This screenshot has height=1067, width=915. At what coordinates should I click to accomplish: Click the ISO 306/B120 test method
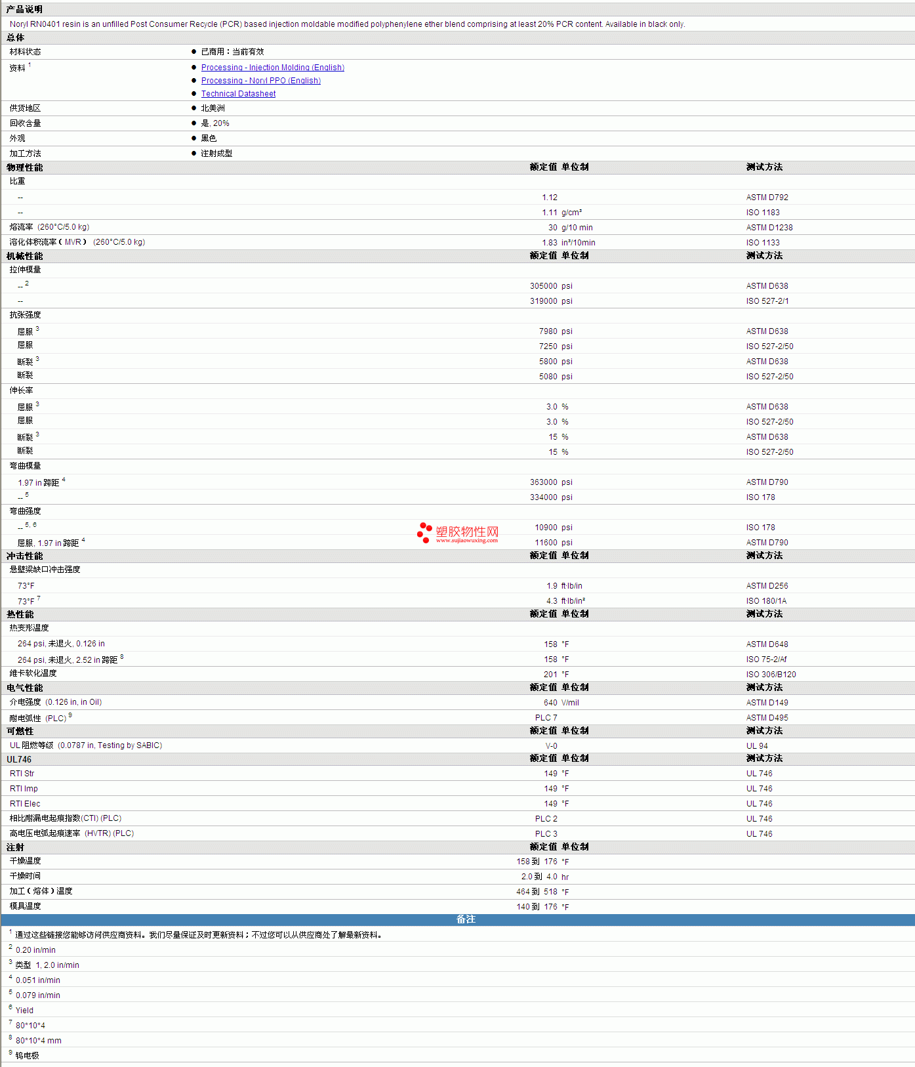[x=771, y=675]
